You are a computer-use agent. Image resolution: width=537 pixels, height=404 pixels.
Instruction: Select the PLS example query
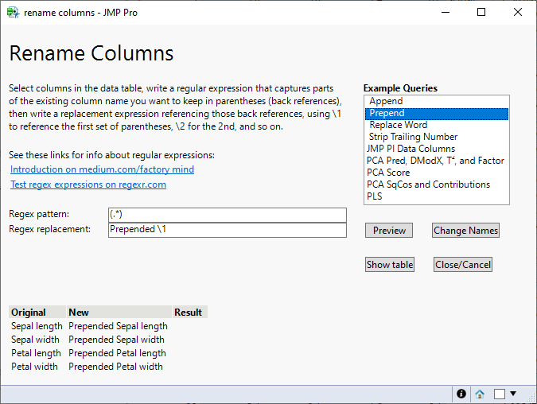coord(375,196)
